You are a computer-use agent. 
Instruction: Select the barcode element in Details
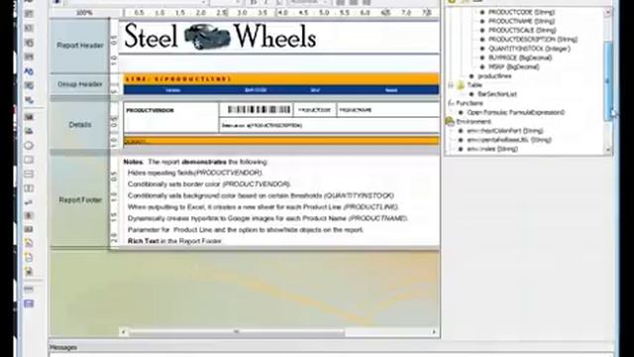point(259,110)
